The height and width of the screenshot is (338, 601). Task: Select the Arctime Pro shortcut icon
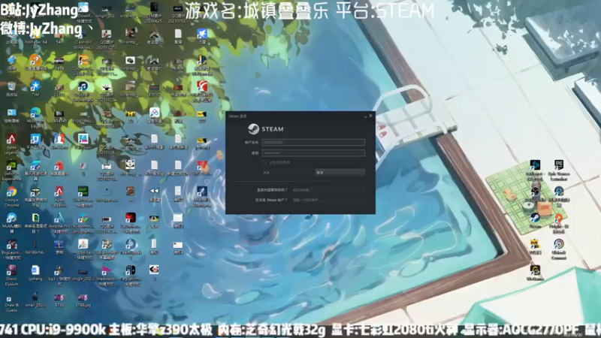[59, 223]
